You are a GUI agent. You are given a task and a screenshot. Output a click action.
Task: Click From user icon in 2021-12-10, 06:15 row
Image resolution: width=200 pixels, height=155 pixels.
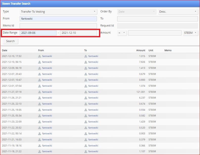[40, 62]
